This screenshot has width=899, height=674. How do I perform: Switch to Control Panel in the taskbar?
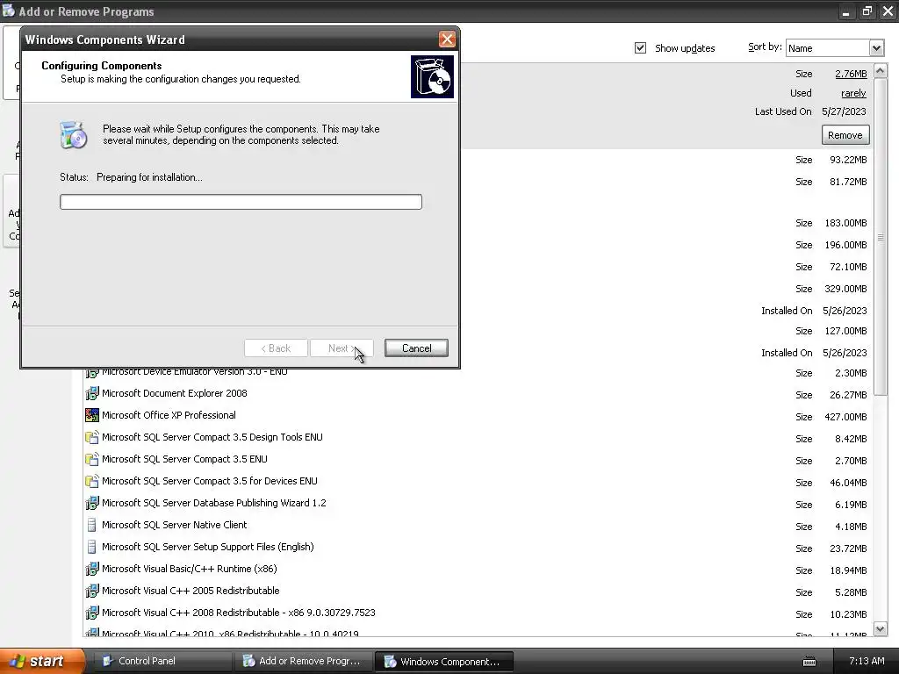click(x=162, y=661)
